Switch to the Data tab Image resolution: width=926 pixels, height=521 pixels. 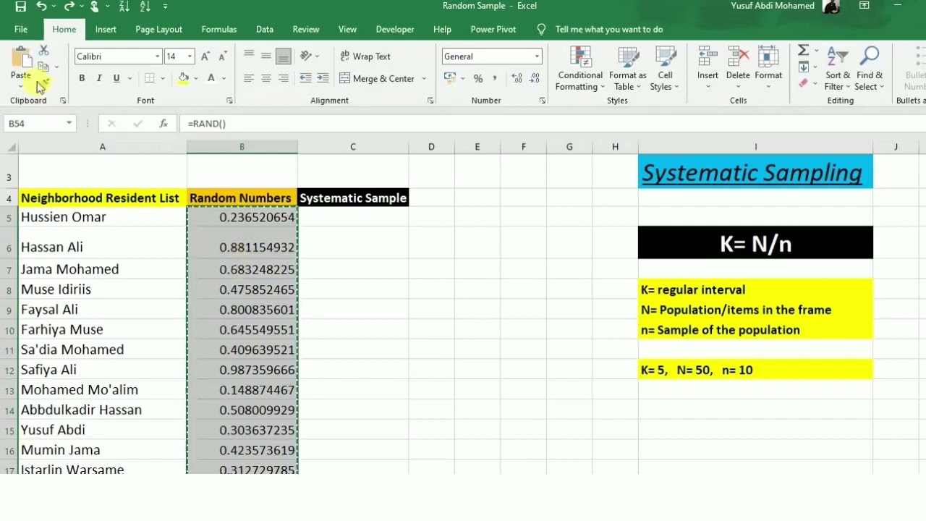(265, 30)
